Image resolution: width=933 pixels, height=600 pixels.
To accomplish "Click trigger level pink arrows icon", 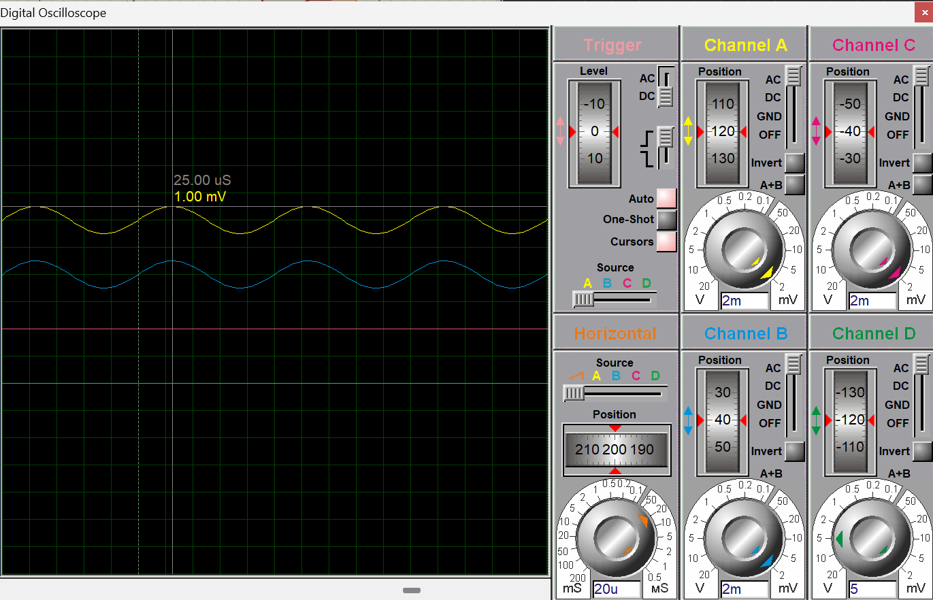I will point(559,131).
